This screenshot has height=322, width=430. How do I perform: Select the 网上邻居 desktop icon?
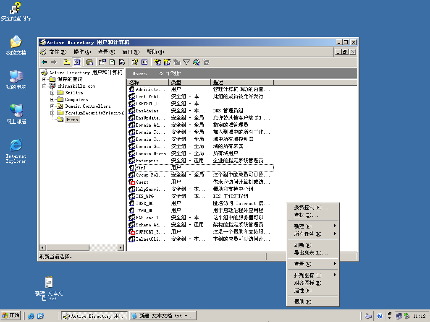tap(16, 114)
